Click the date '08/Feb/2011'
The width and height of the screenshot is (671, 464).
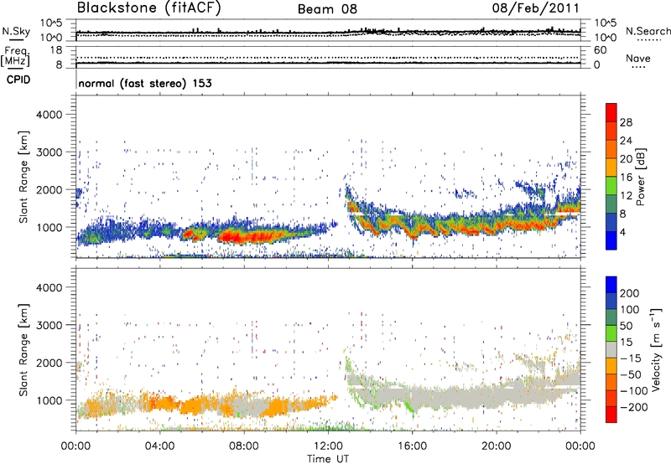[x=535, y=8]
